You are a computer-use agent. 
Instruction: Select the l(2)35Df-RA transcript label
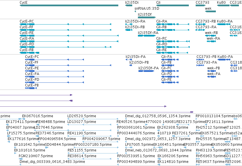click(148, 33)
